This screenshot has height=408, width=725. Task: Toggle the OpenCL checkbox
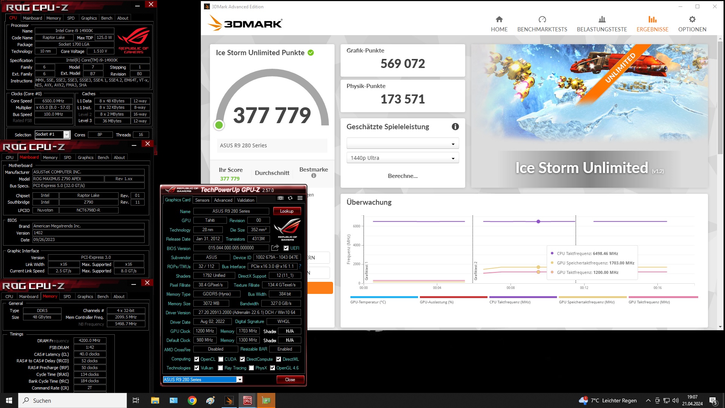(196, 359)
